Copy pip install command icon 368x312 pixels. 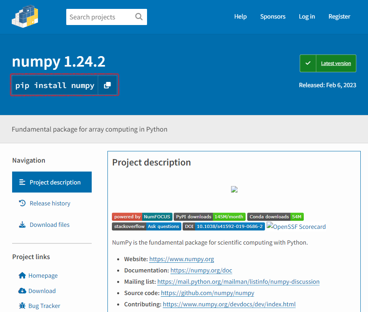coord(107,85)
